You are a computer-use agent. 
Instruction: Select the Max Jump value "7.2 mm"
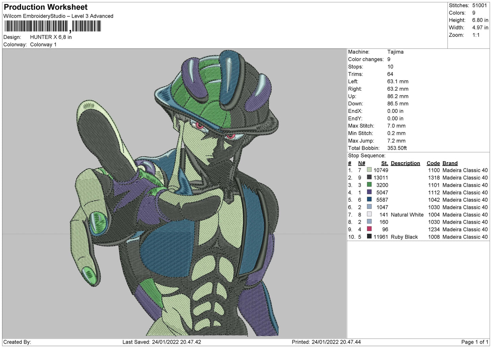pyautogui.click(x=396, y=141)
